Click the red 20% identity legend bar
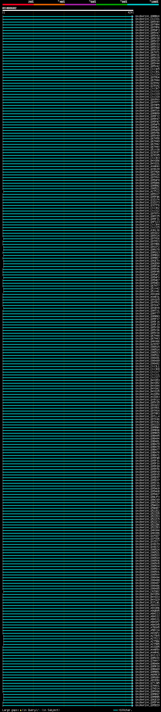 (18, 5)
